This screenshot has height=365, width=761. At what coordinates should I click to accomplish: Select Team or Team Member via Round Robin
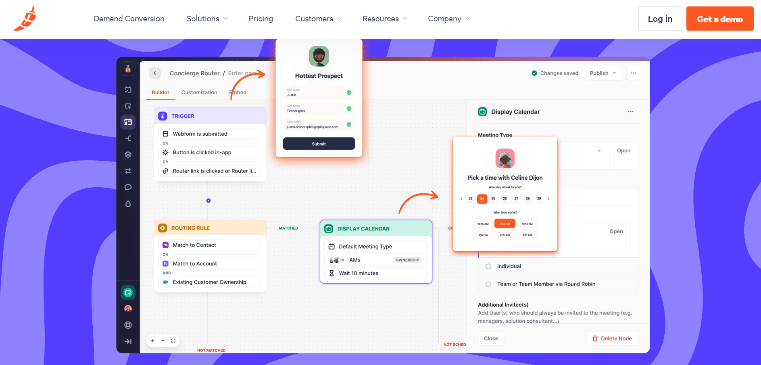point(488,284)
